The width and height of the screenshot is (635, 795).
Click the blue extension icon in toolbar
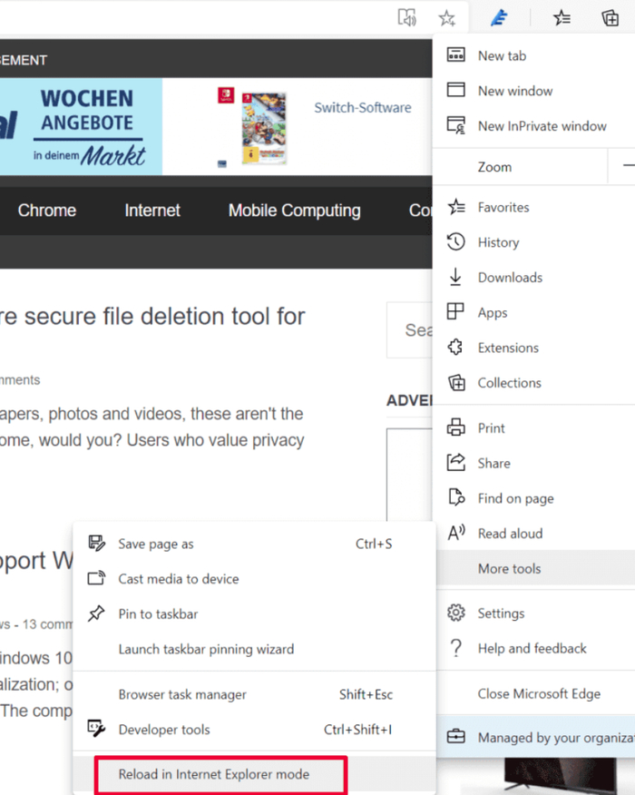(x=498, y=17)
